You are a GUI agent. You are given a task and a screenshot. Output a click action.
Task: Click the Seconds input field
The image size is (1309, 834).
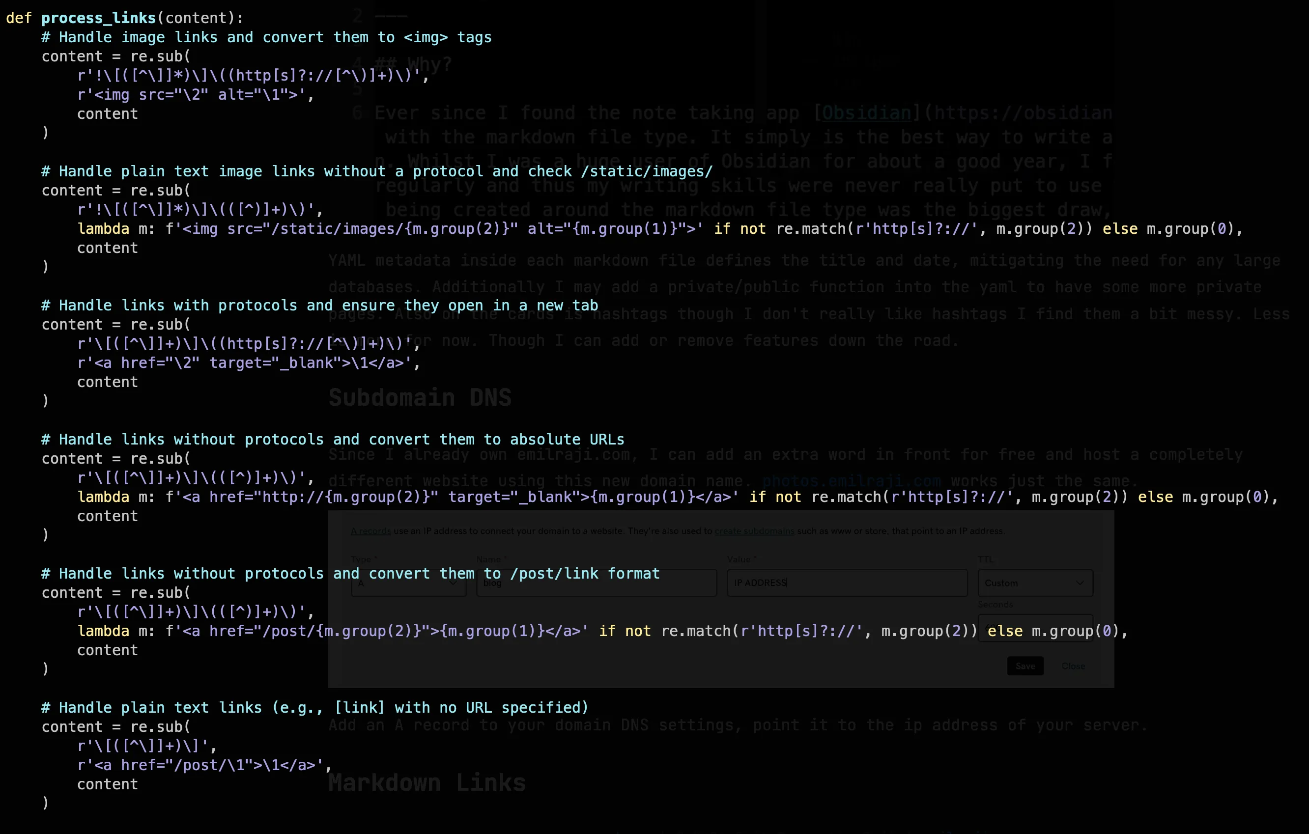1035,628
